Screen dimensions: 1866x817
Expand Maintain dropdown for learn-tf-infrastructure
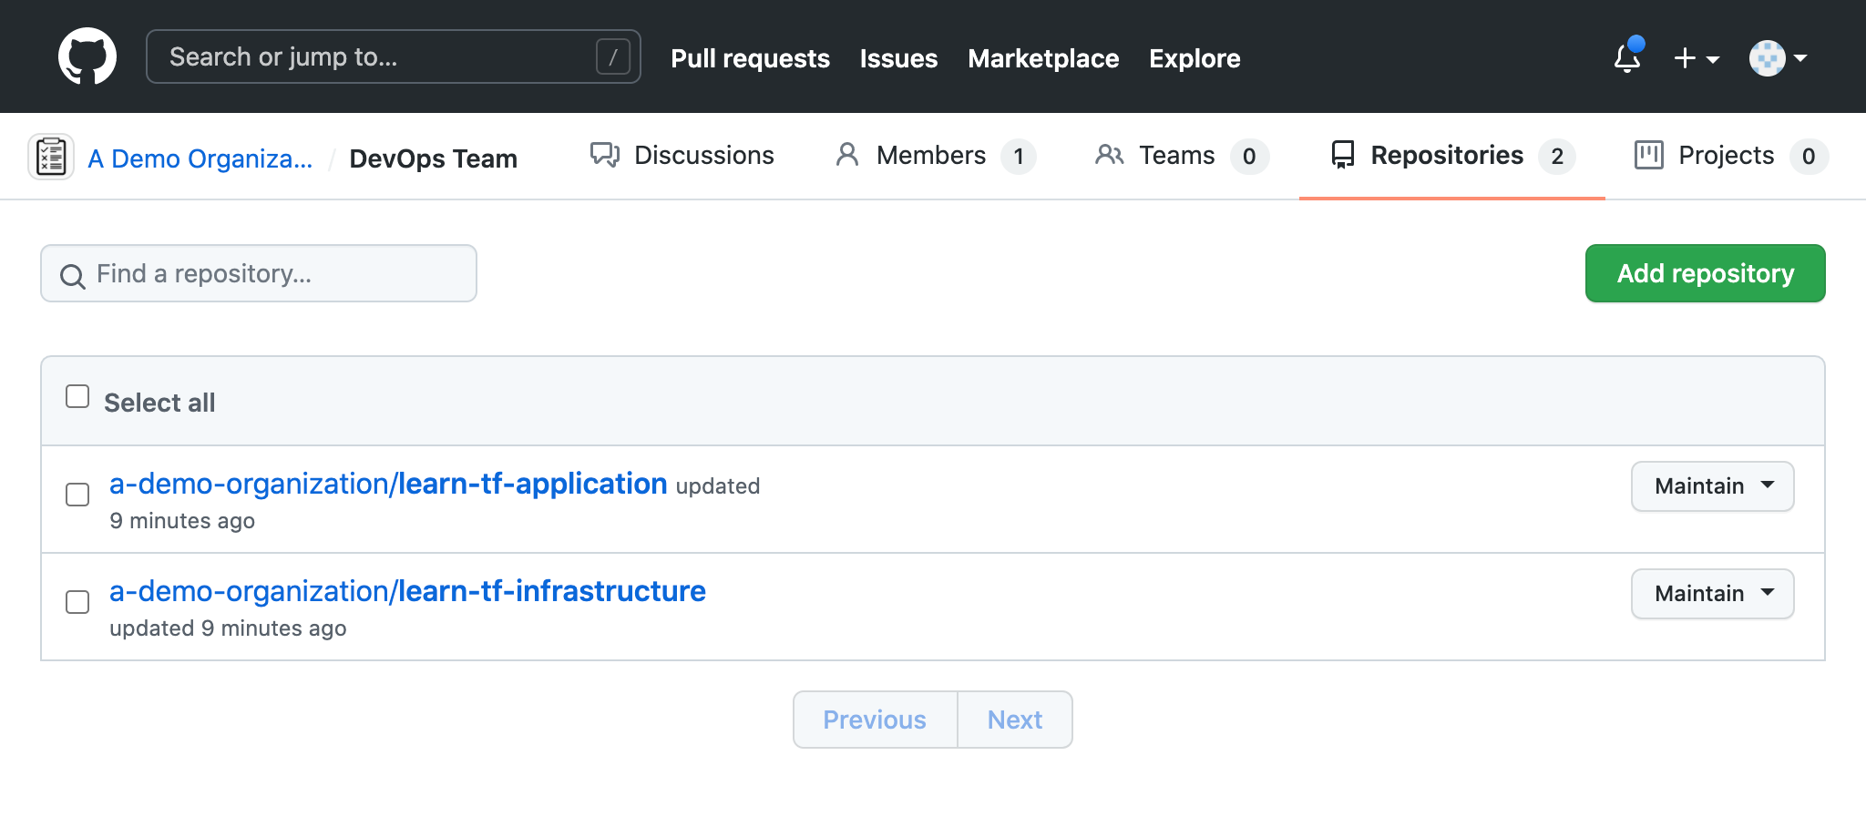click(x=1712, y=594)
